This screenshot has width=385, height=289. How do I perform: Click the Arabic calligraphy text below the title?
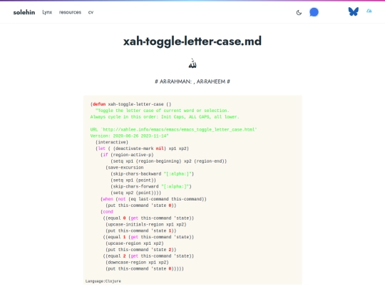click(x=192, y=64)
